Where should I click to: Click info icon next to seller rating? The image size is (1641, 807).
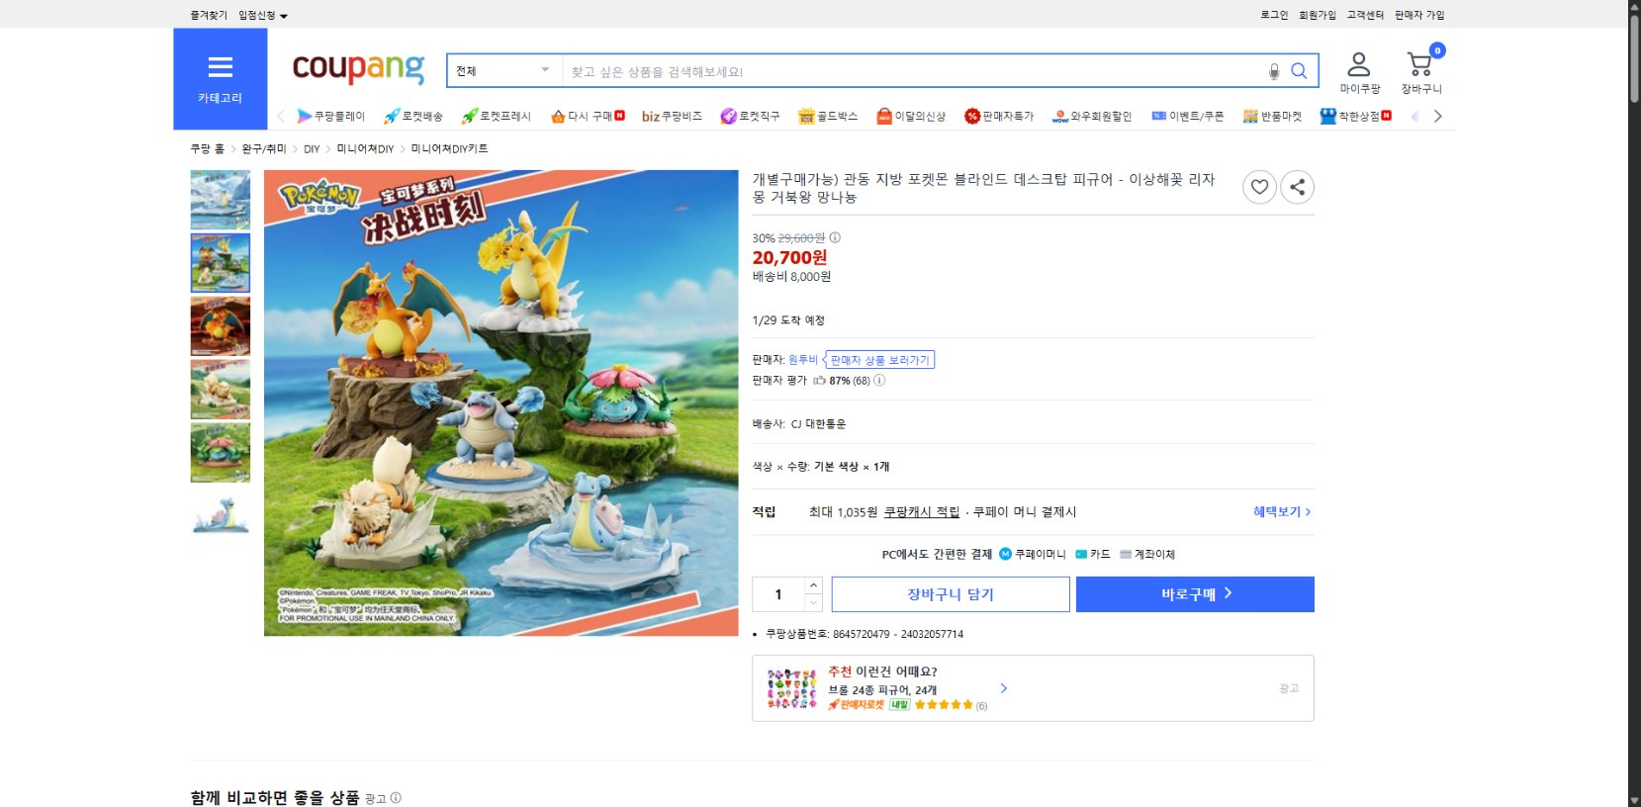coord(879,381)
